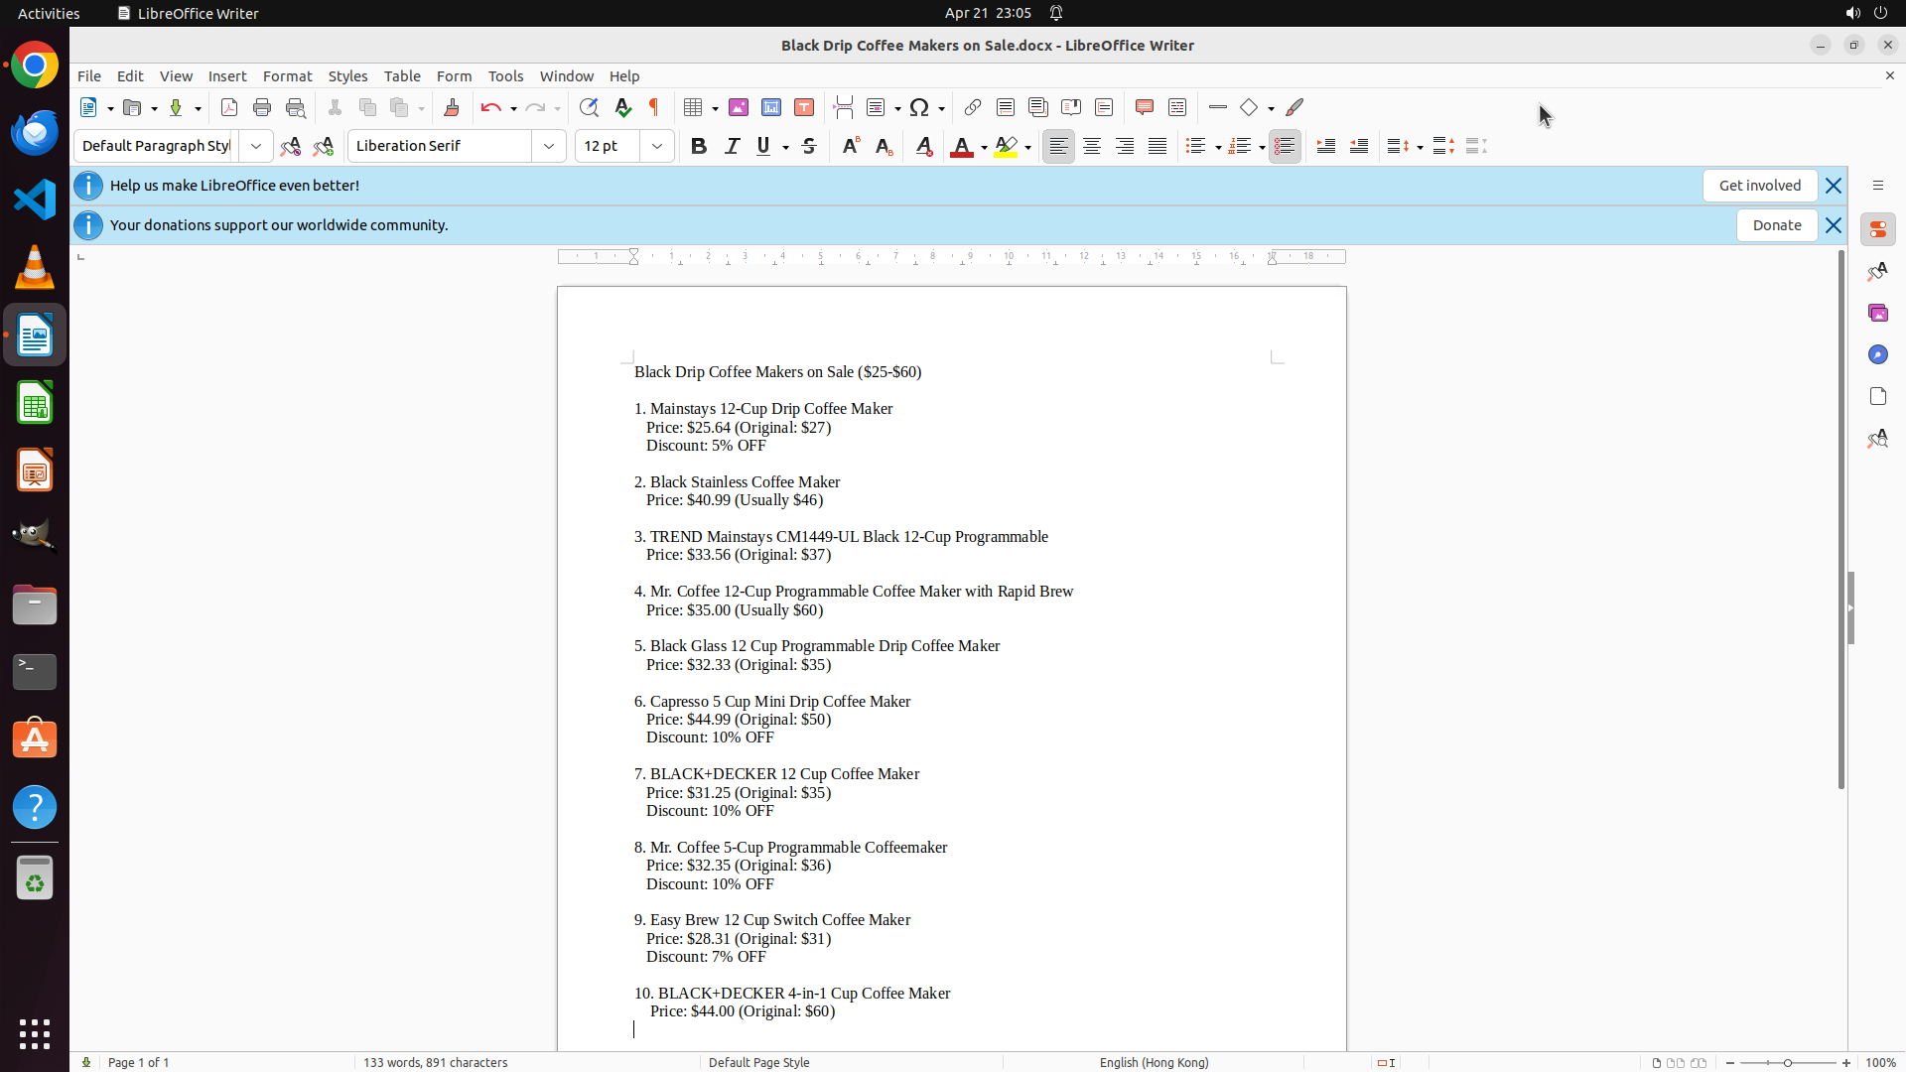Open LibreOffice Calc from the dock
Viewport: 1906px width, 1072px height.
click(35, 404)
